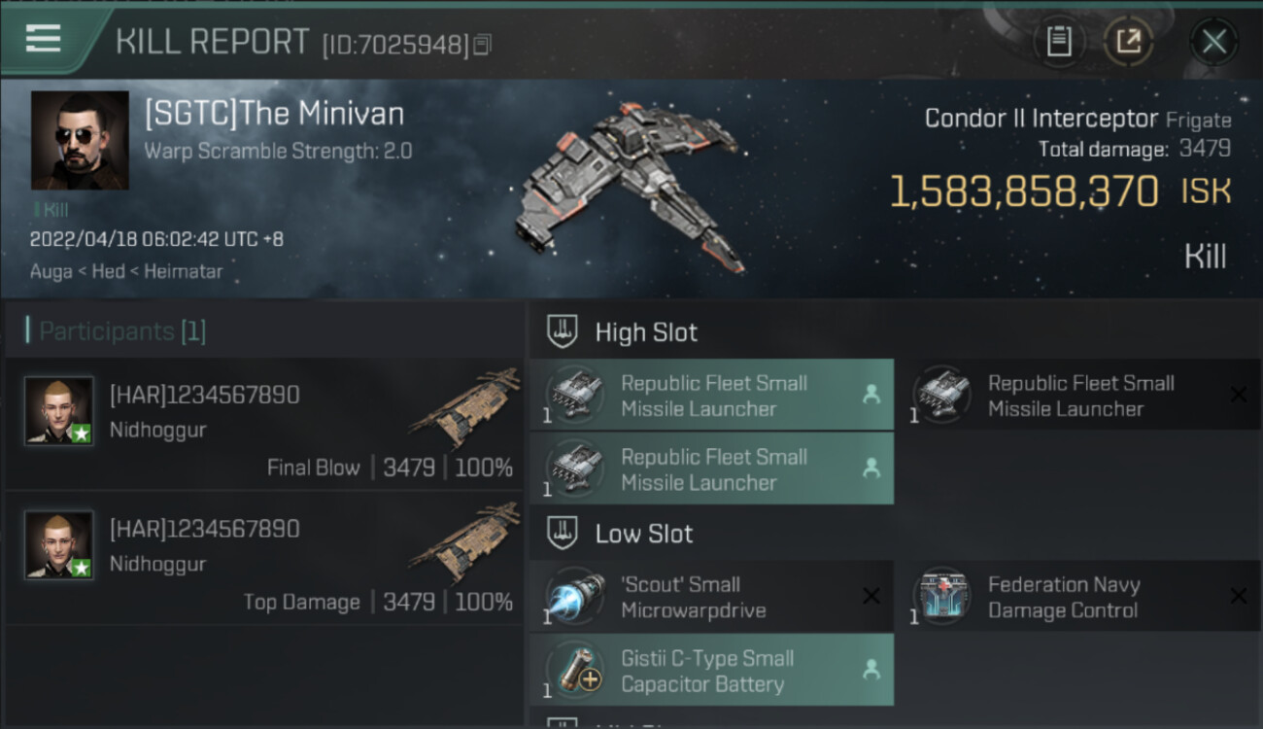Click the 'Scout' Small Microwarpdrive icon

[x=574, y=597]
